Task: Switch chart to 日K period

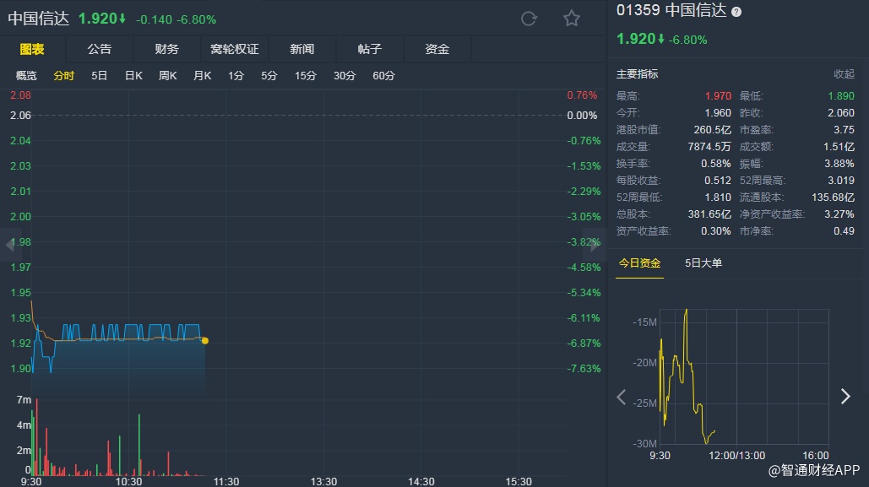Action: click(133, 76)
